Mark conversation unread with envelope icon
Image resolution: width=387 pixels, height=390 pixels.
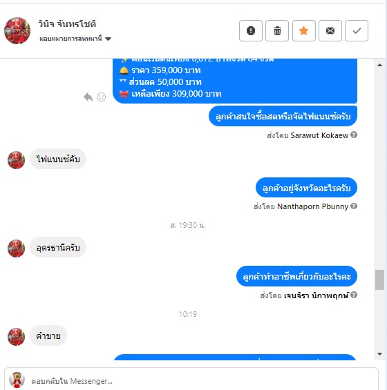click(330, 30)
